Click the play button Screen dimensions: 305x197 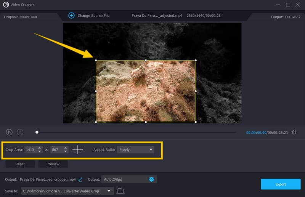[x=9, y=132]
